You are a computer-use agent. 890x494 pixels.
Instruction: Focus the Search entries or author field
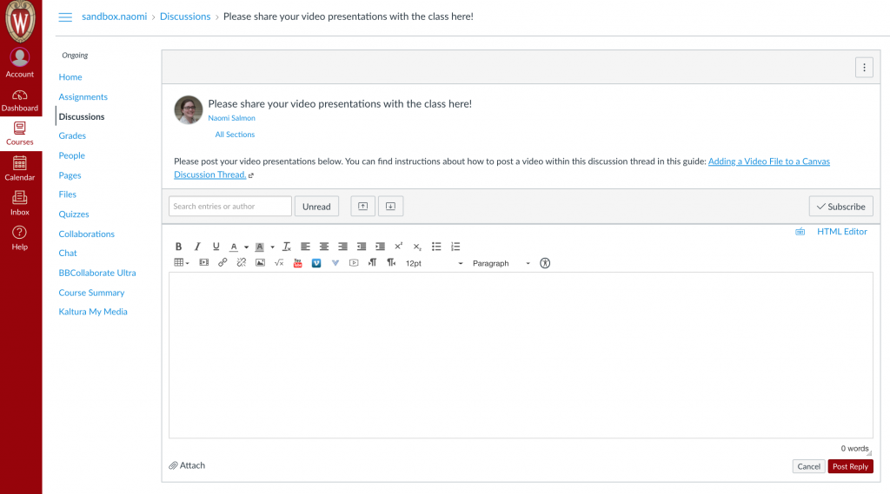229,207
